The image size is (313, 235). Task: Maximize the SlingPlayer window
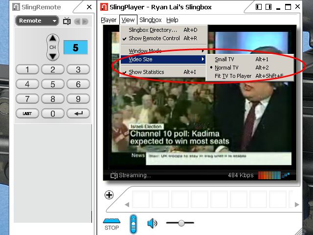coord(288,7)
